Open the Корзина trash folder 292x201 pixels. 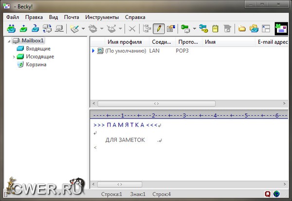tap(36, 64)
